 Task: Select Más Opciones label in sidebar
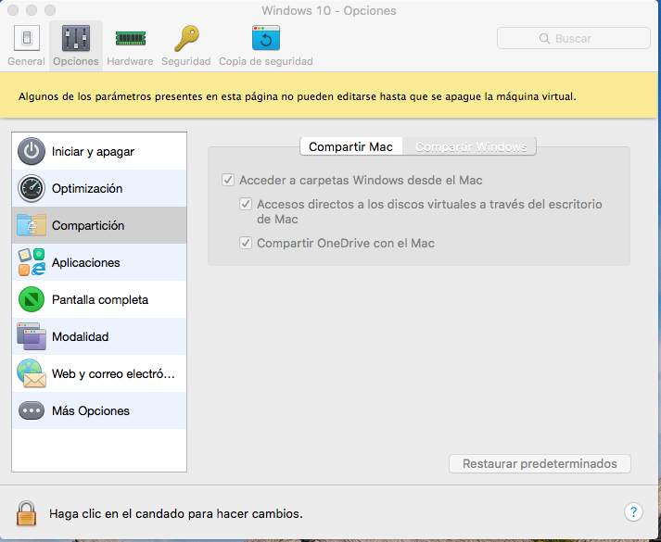click(x=91, y=410)
